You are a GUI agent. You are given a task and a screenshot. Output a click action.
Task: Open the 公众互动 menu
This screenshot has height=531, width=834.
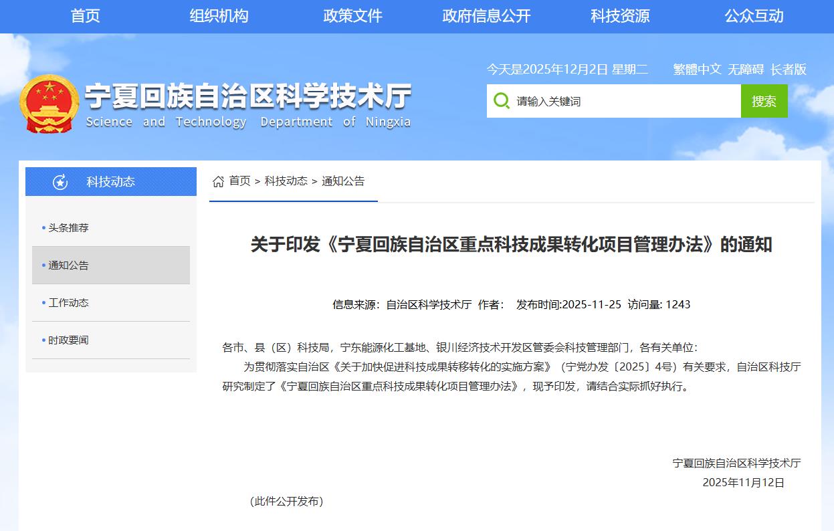point(754,16)
